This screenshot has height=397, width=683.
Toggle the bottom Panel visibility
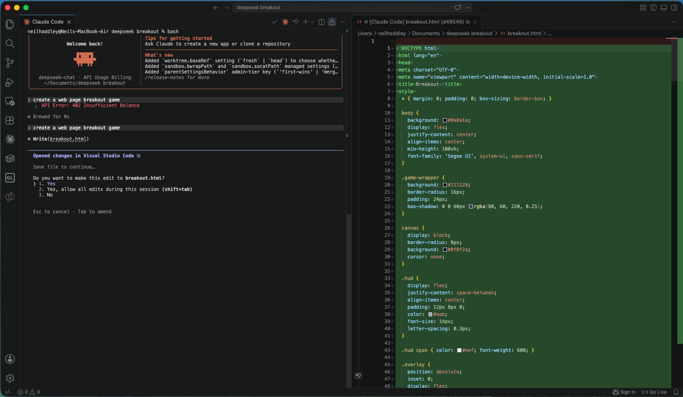(664, 8)
